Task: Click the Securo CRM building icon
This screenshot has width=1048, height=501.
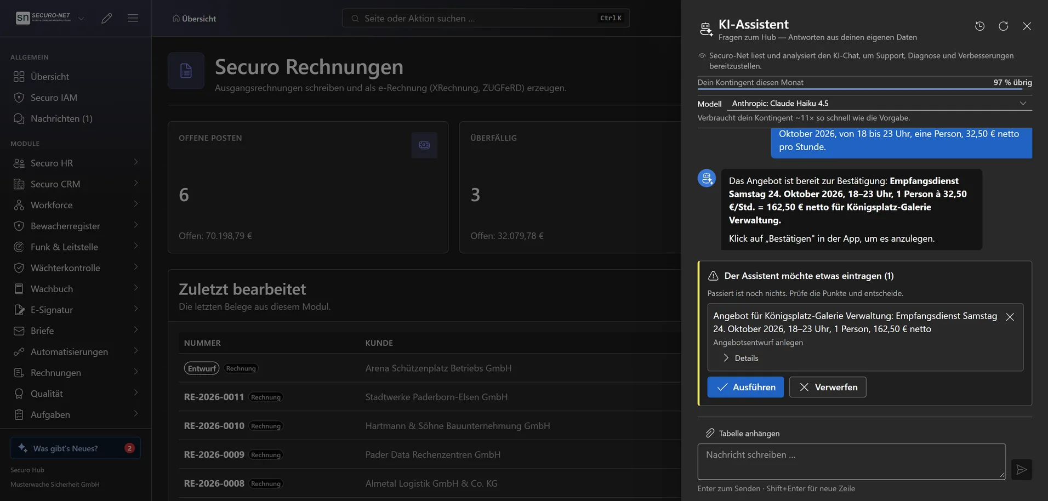Action: click(x=19, y=184)
